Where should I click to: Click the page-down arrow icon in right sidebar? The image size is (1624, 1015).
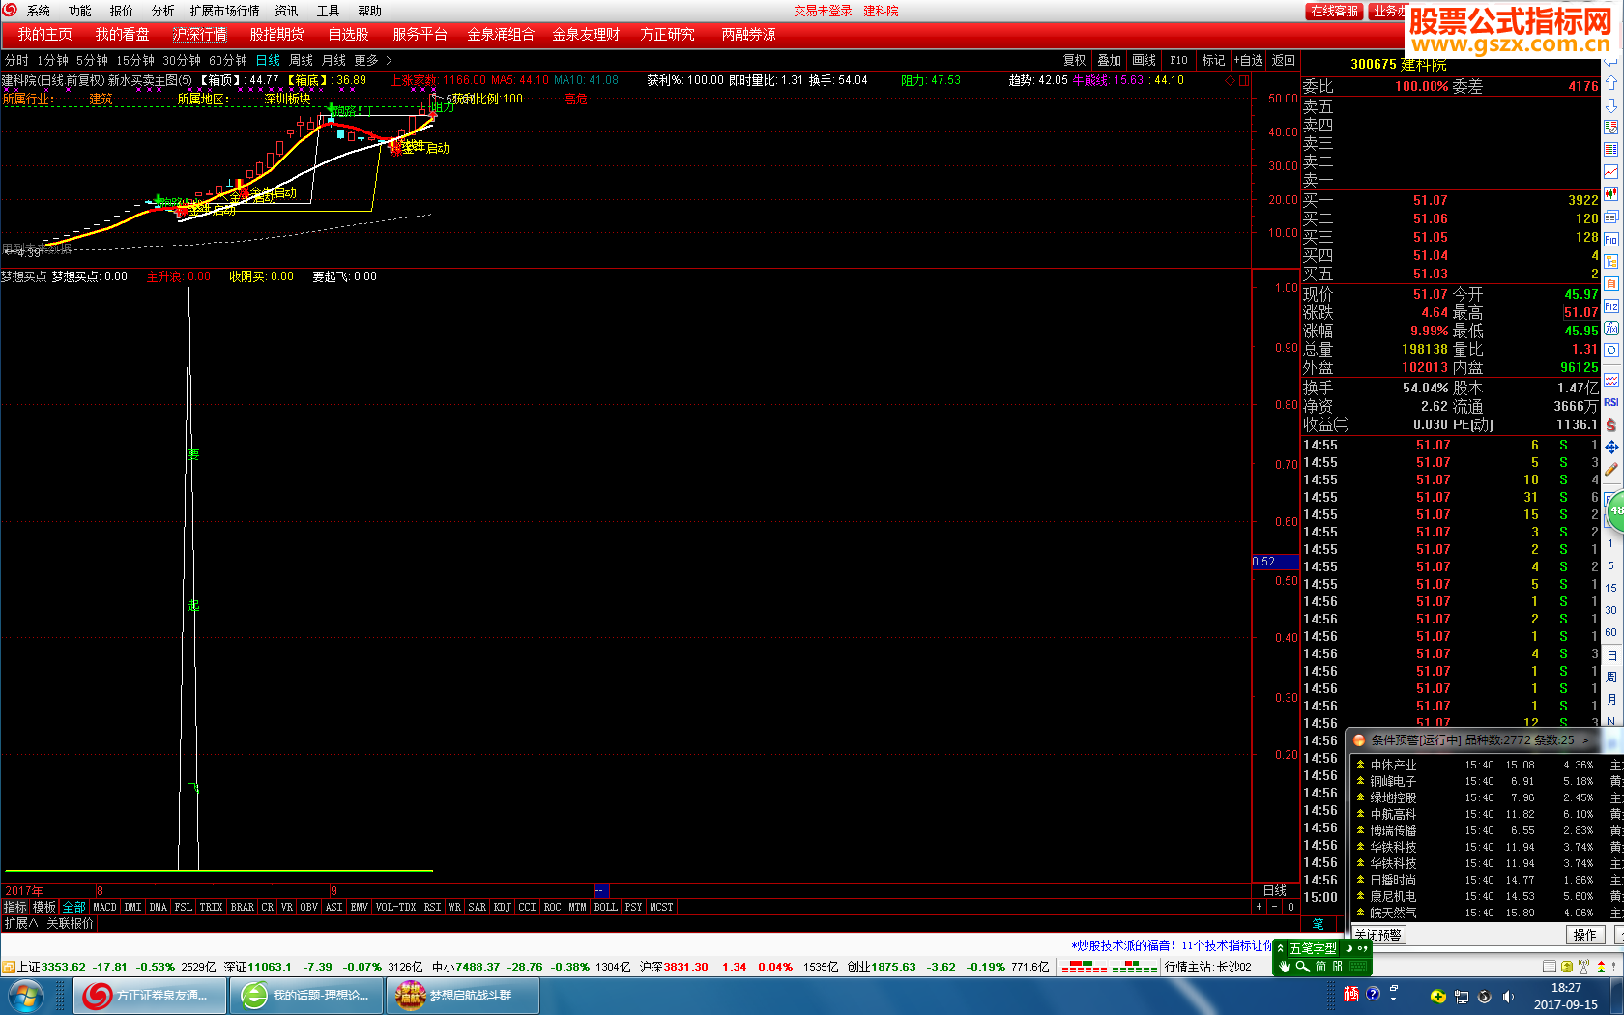1610,105
